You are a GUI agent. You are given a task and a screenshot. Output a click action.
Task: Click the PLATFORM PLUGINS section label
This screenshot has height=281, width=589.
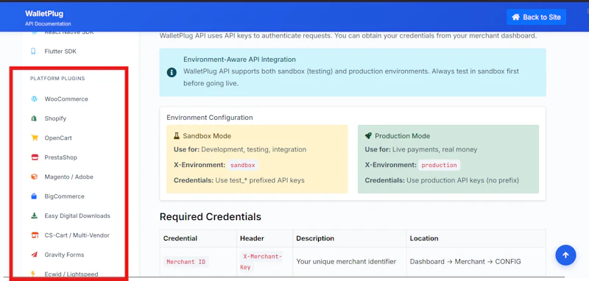(x=57, y=79)
